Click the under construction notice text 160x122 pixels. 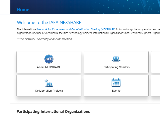[45, 39]
